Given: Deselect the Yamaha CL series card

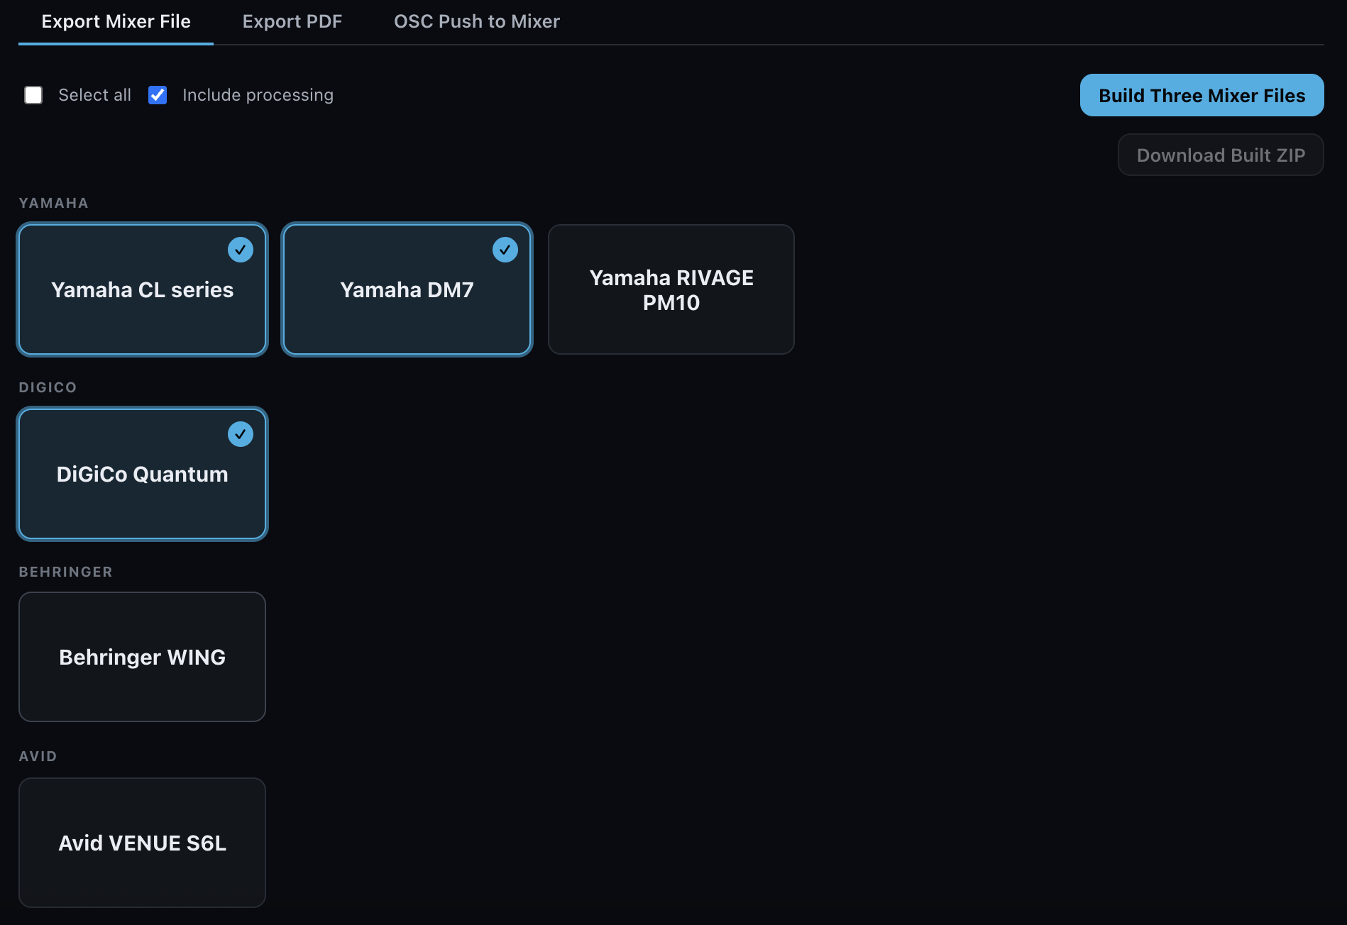Looking at the screenshot, I should click(x=142, y=289).
